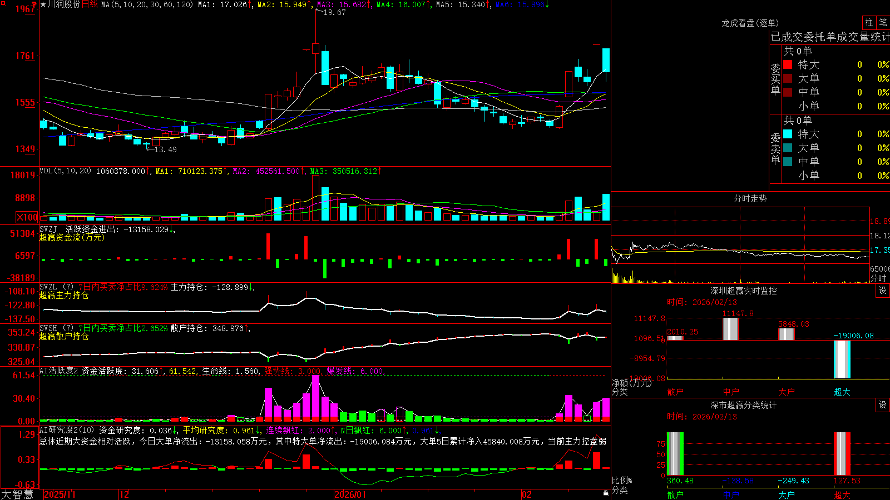This screenshot has width=890, height=500.
Task: Click the MA(5,10,20,30,60,120) indicator parameters
Action: tap(147, 4)
